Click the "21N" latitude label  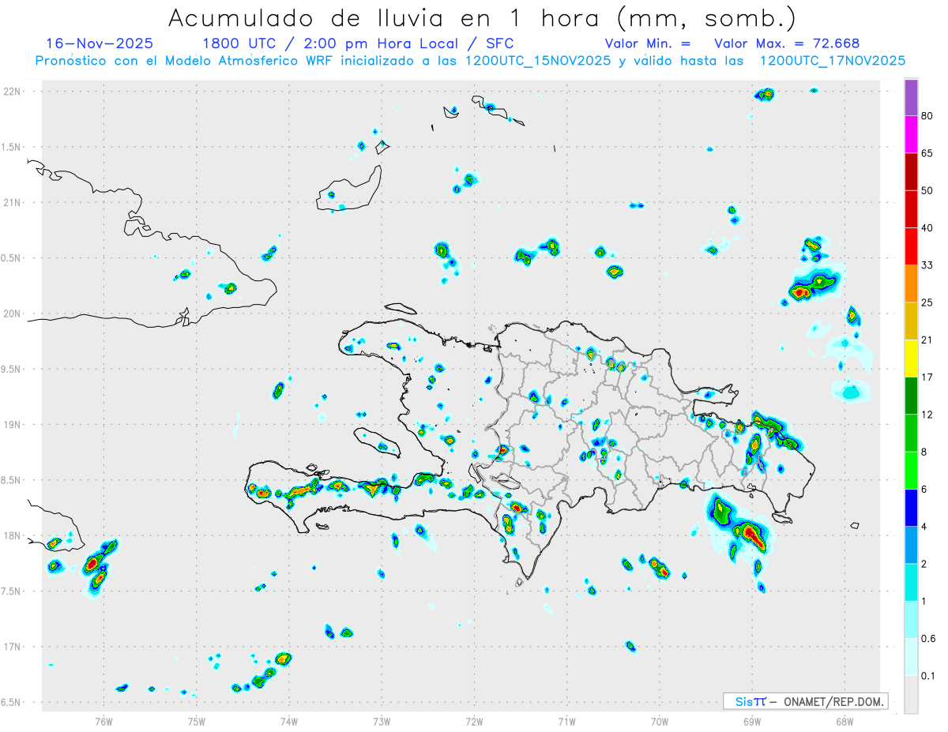click(12, 202)
